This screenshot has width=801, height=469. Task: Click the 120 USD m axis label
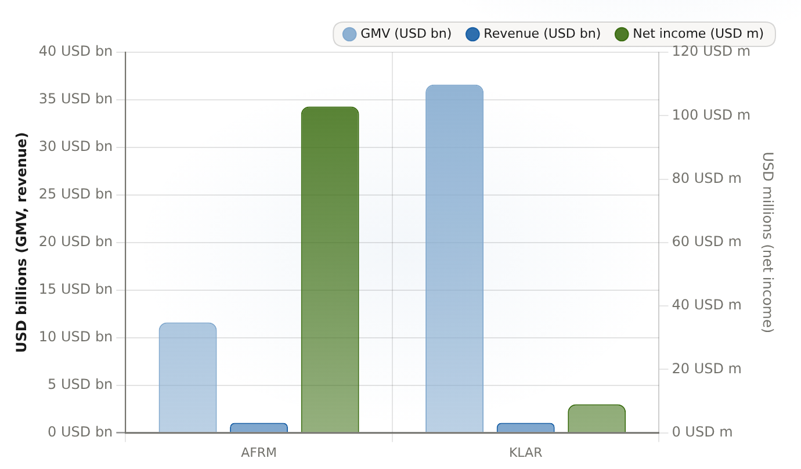[711, 52]
